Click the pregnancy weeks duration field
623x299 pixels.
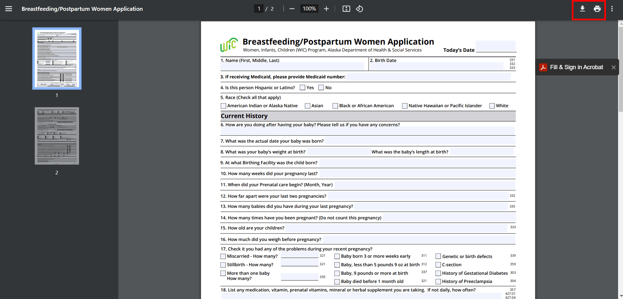tap(417, 173)
